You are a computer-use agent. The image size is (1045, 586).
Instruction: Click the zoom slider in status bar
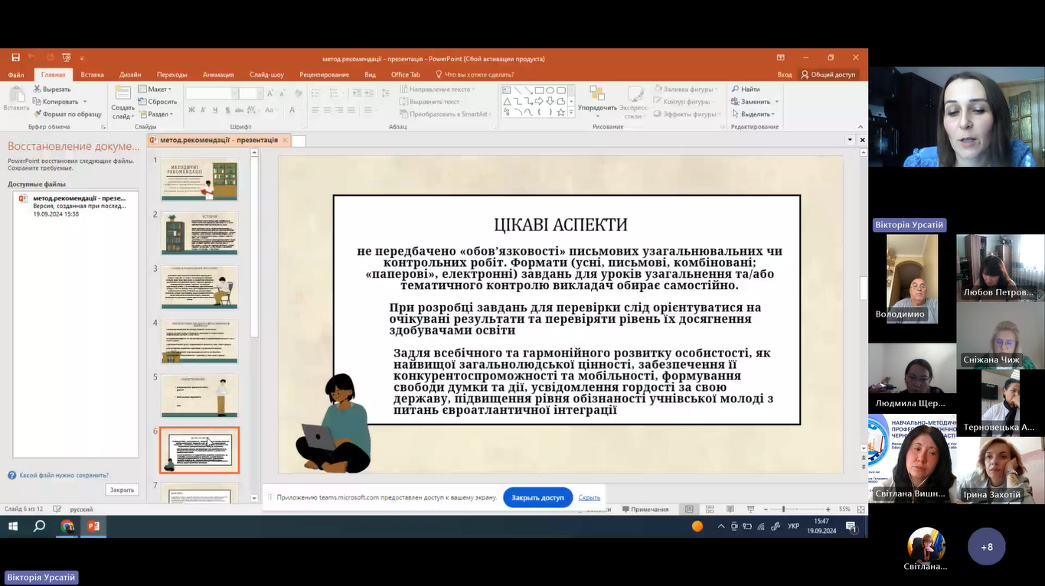[783, 509]
